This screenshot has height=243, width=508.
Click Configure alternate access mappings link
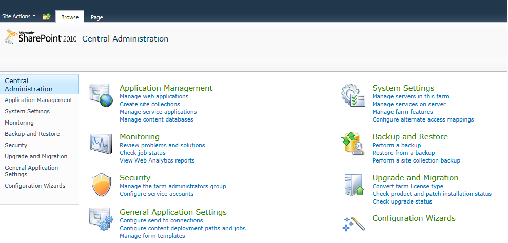pos(423,120)
